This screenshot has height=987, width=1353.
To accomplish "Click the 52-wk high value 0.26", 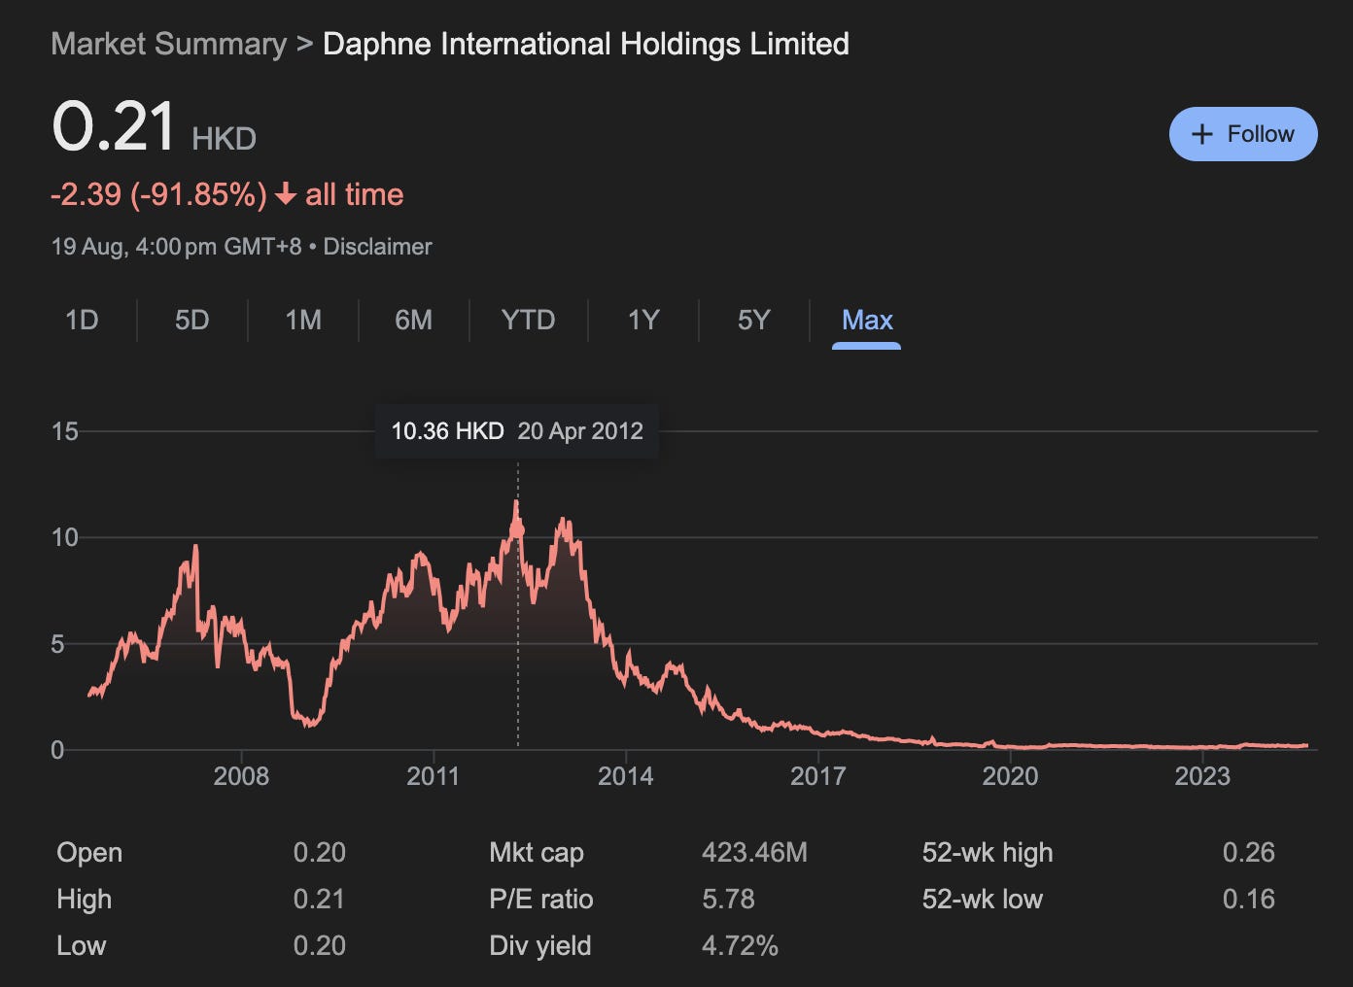I will 1249,853.
